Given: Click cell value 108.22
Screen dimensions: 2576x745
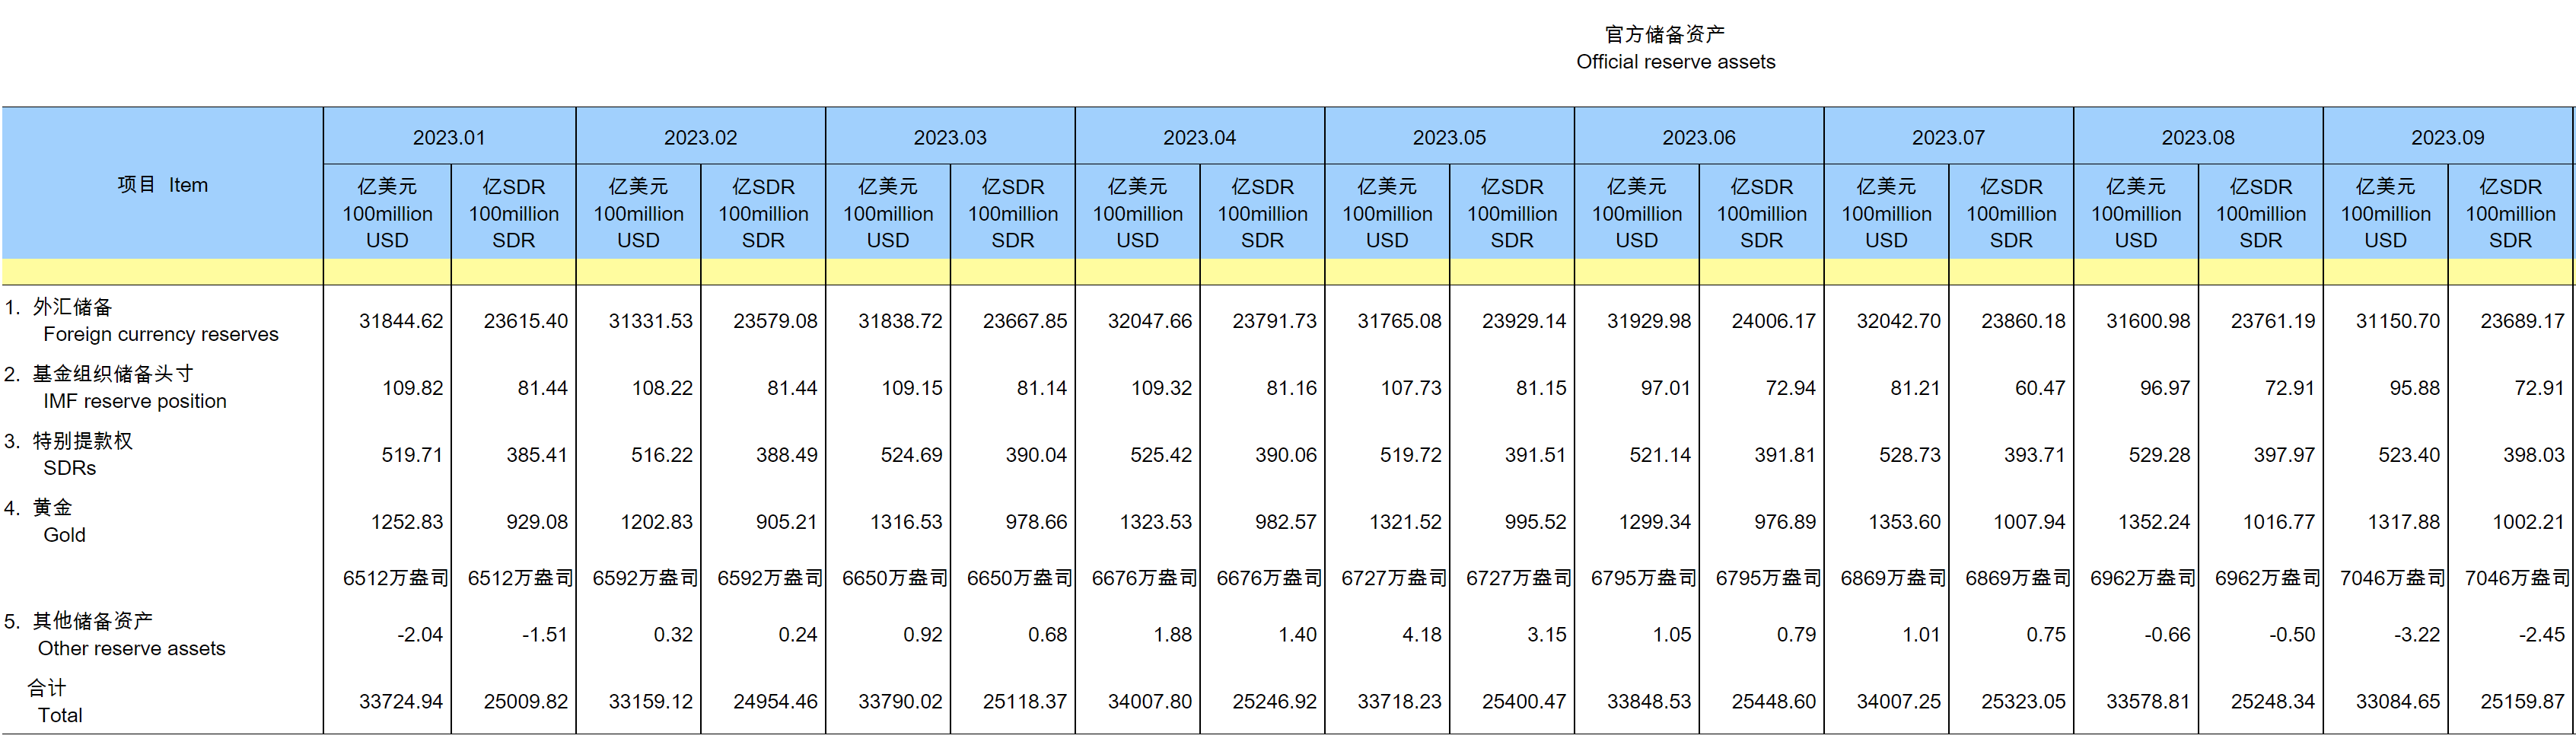Looking at the screenshot, I should click(x=662, y=388).
